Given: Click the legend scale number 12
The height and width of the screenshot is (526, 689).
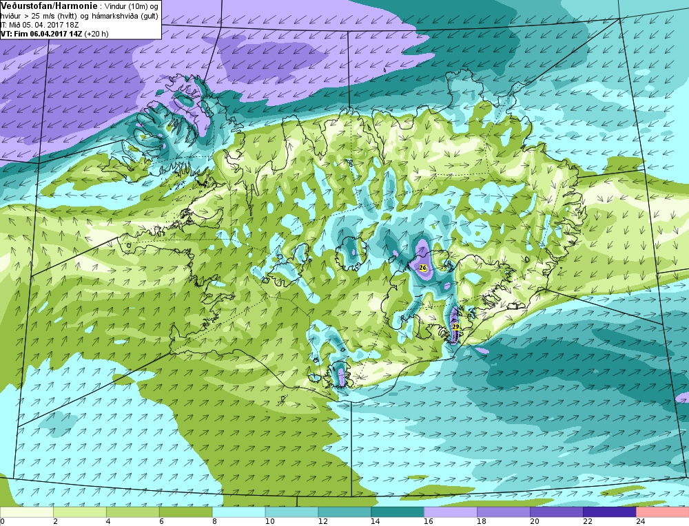Looking at the screenshot, I should click(323, 522).
